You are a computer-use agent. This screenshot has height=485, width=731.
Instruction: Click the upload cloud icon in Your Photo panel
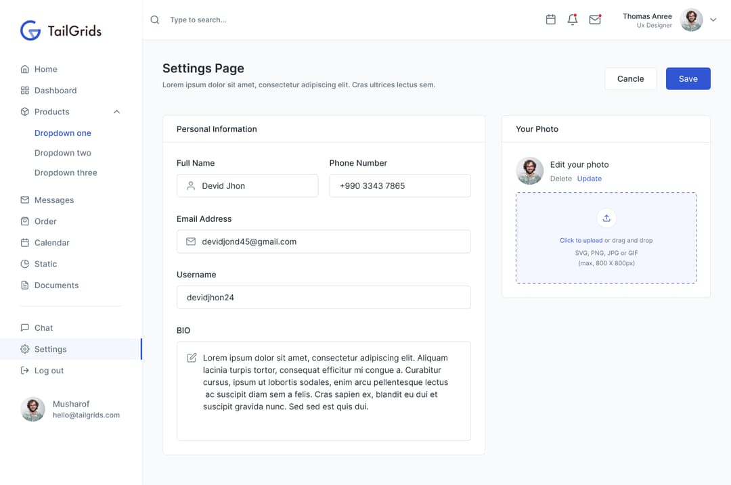pyautogui.click(x=606, y=218)
